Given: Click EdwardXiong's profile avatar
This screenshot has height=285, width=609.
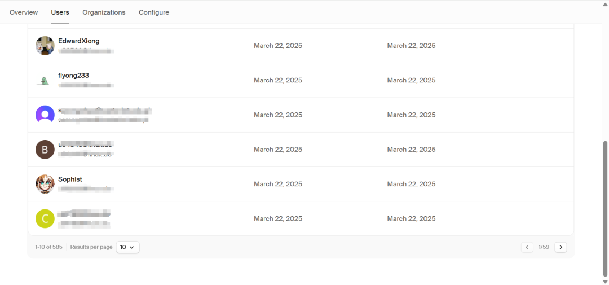Looking at the screenshot, I should 45,46.
